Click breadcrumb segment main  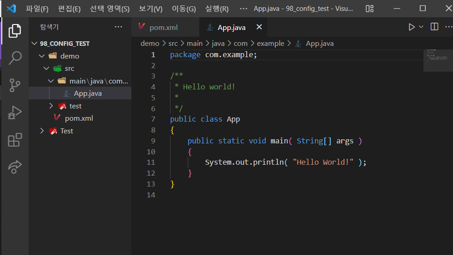pos(194,44)
